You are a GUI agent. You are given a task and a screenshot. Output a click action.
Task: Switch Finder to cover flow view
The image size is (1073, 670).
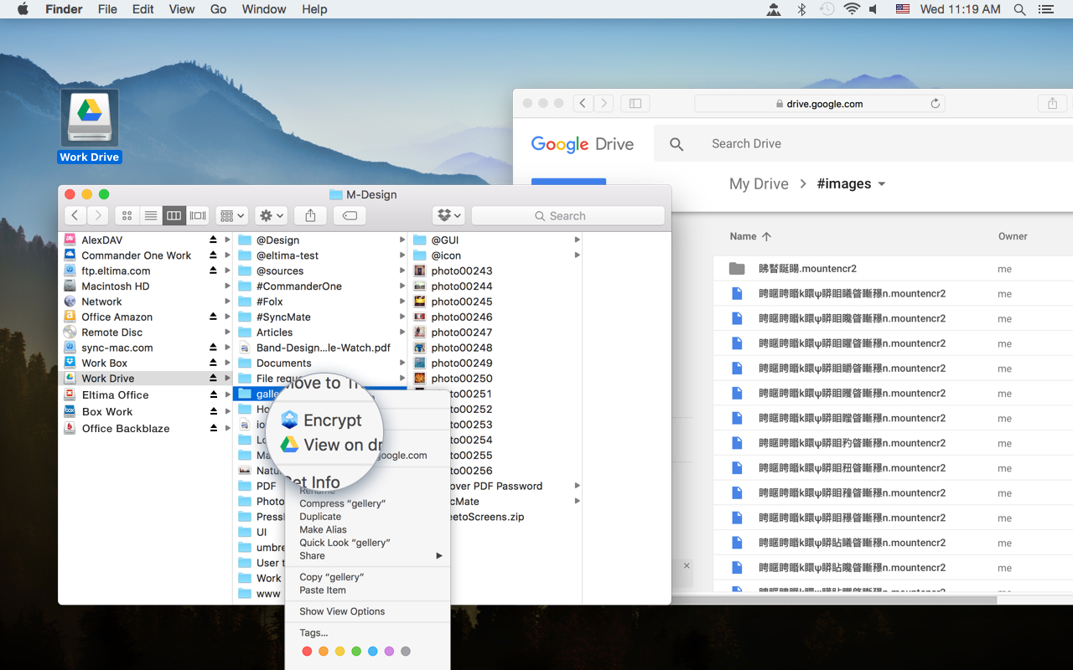(x=197, y=215)
